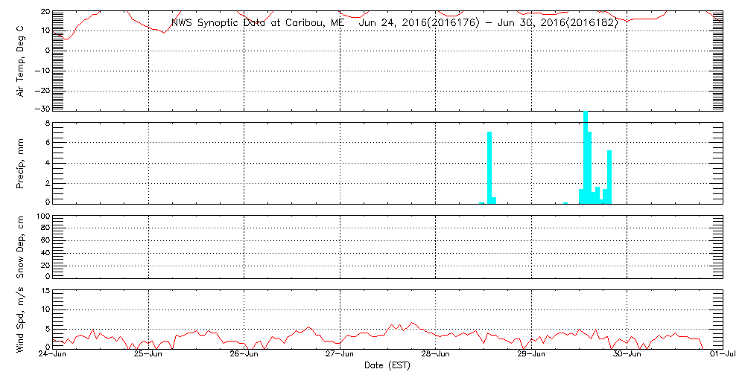Image resolution: width=745 pixels, height=372 pixels.
Task: Click the NWS Synoptic Data chart title
Action: [x=394, y=23]
